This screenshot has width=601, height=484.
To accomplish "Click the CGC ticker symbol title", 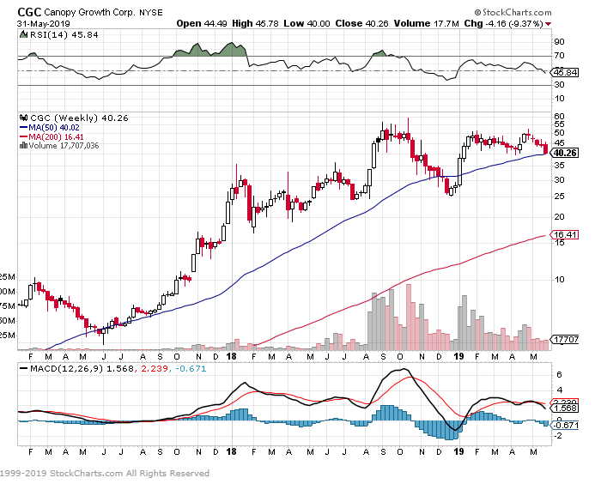I will pos(29,12).
